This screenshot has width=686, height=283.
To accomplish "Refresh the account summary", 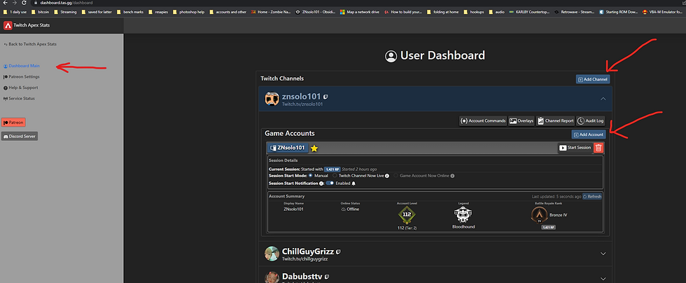I will (x=592, y=197).
